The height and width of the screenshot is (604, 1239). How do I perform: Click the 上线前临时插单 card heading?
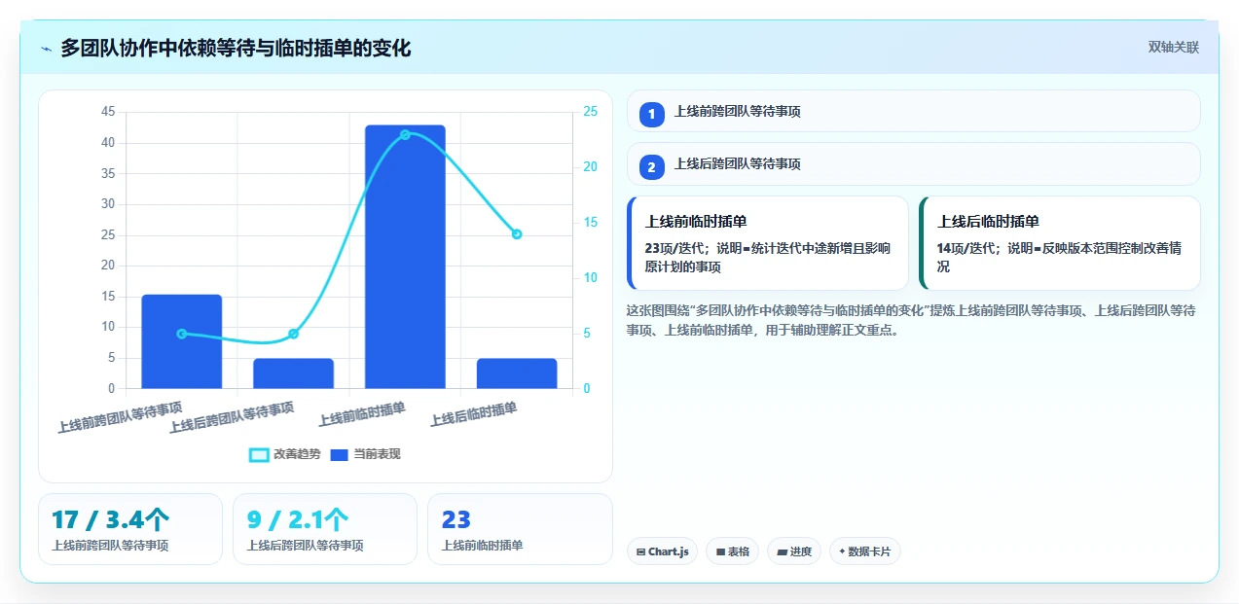696,221
